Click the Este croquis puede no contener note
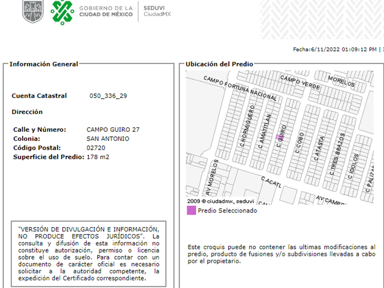 click(282, 254)
